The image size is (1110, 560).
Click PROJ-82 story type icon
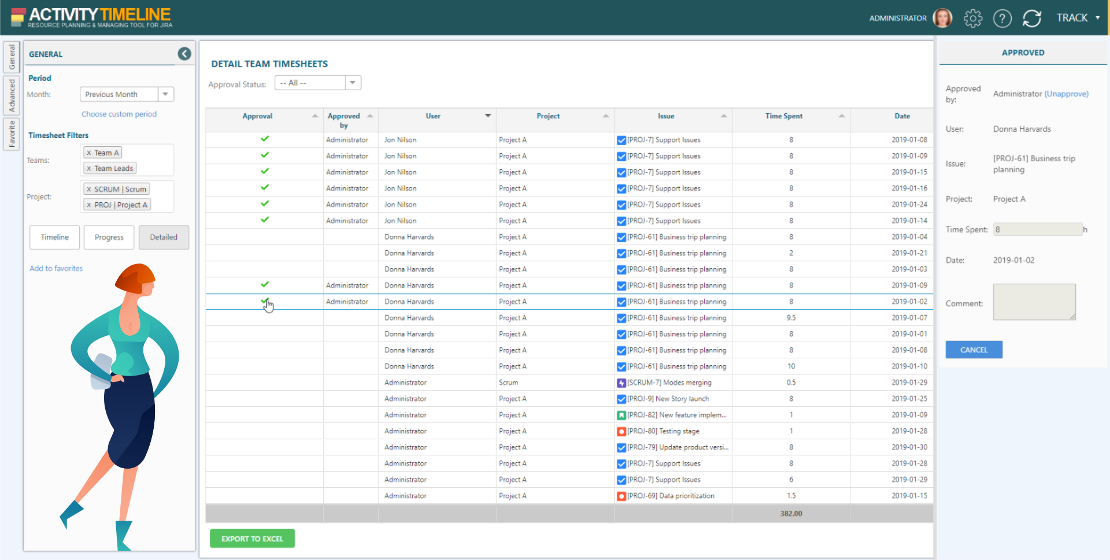point(621,416)
